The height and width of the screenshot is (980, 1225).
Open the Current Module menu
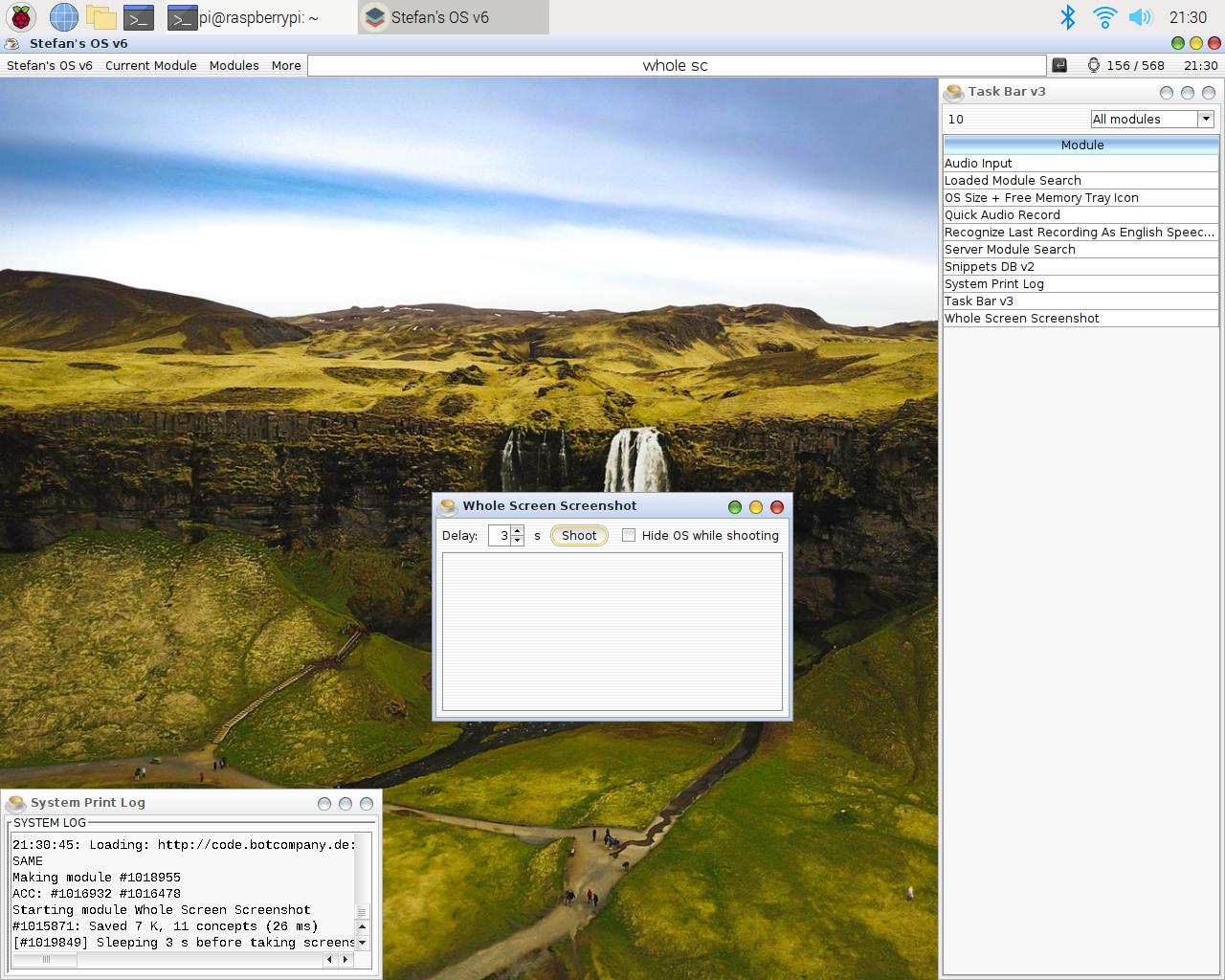coord(150,65)
